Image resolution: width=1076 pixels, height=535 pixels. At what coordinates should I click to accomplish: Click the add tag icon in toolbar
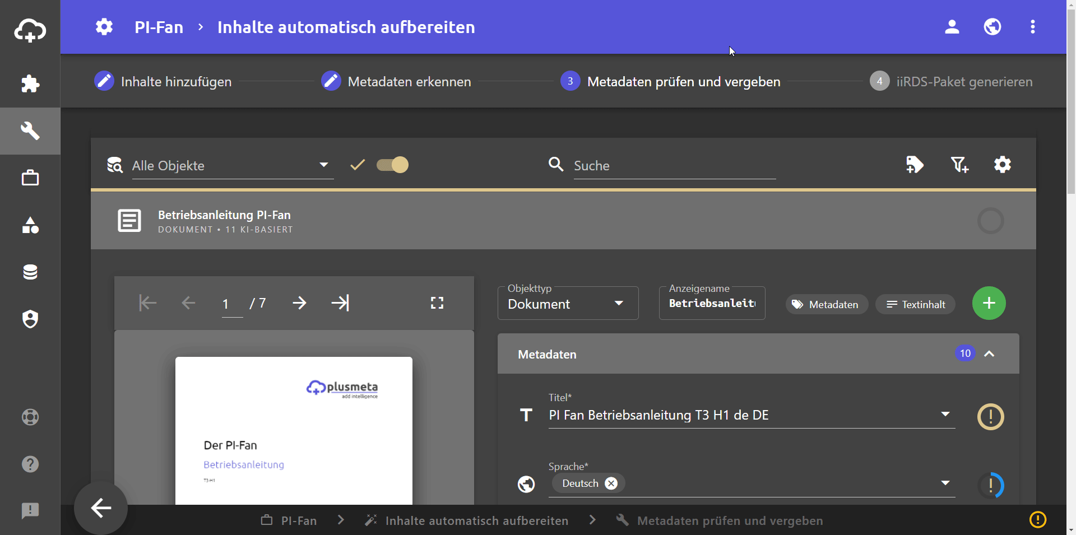coord(915,165)
